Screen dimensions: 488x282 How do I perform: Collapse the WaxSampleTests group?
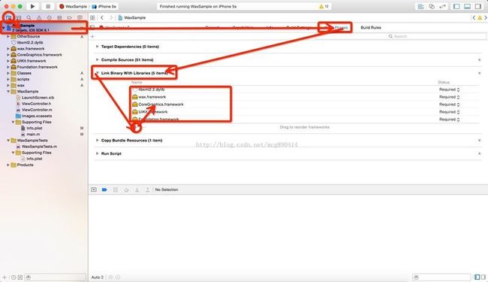point(8,140)
